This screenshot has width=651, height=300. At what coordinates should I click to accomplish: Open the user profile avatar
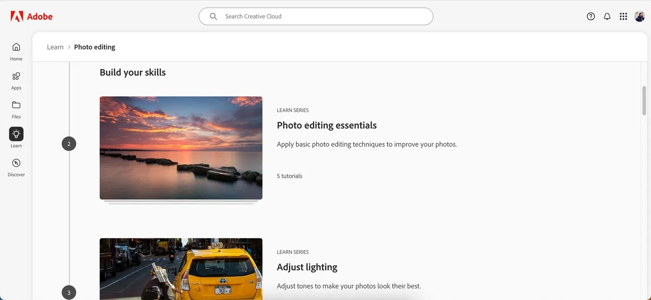tap(639, 16)
